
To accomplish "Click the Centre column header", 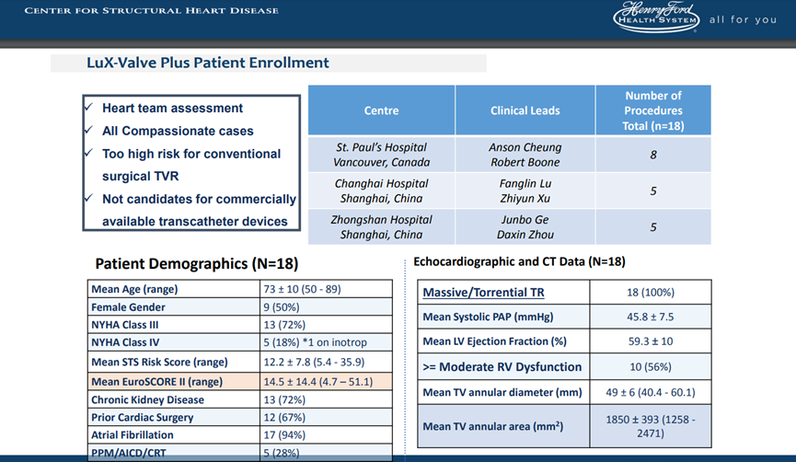I will 381,110.
